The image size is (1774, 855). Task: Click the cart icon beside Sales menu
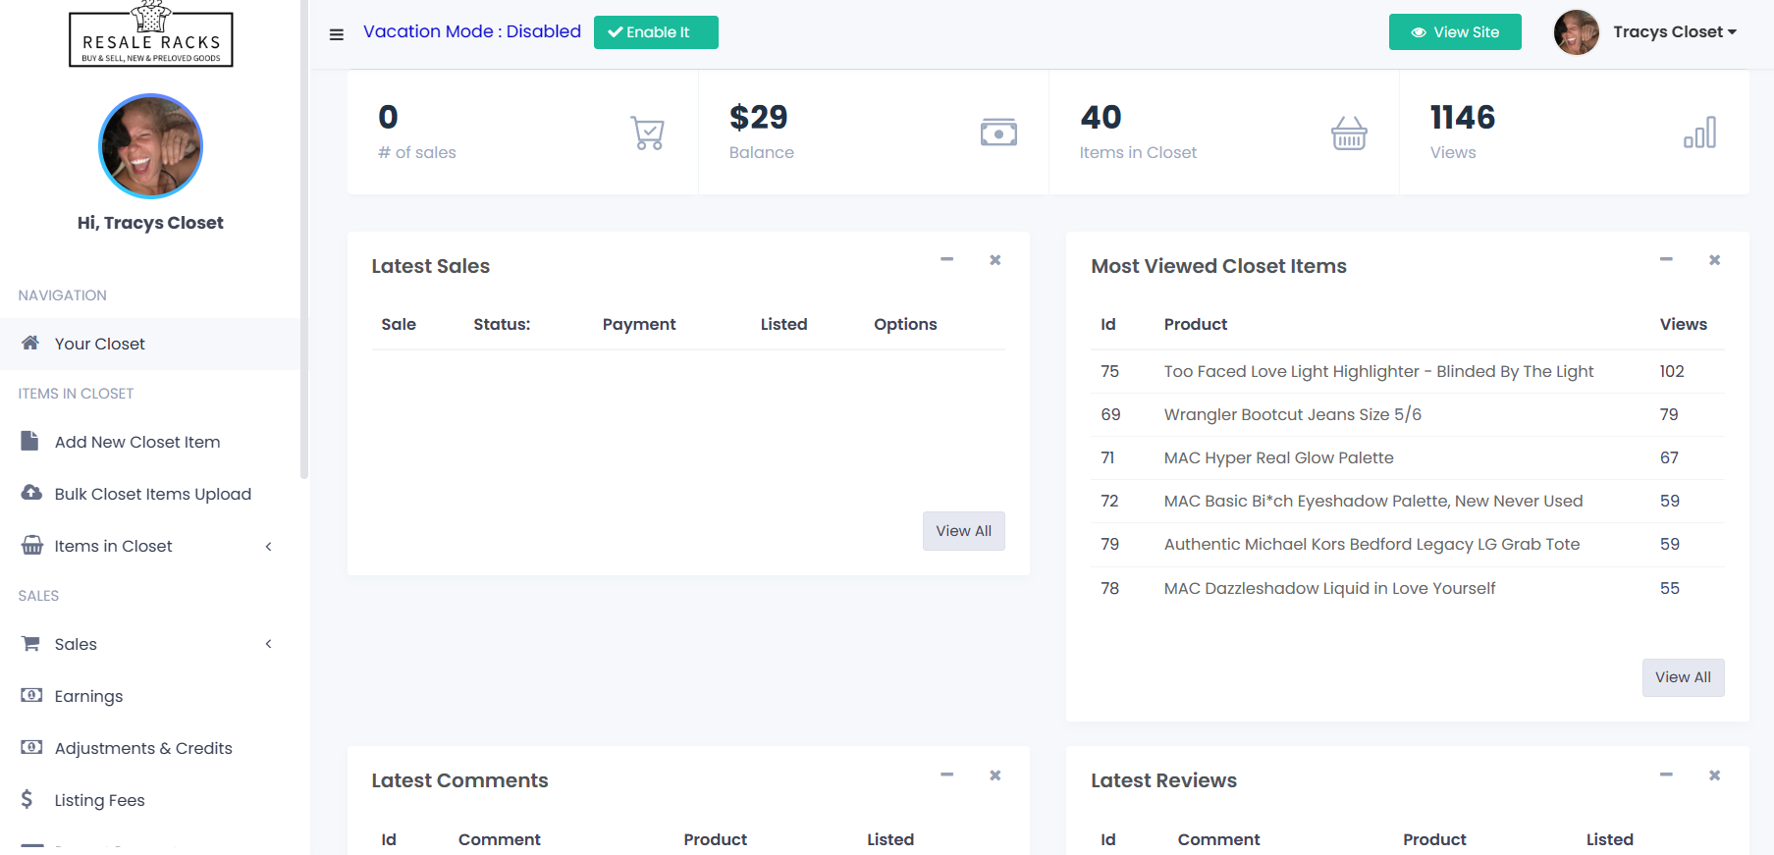pyautogui.click(x=31, y=643)
